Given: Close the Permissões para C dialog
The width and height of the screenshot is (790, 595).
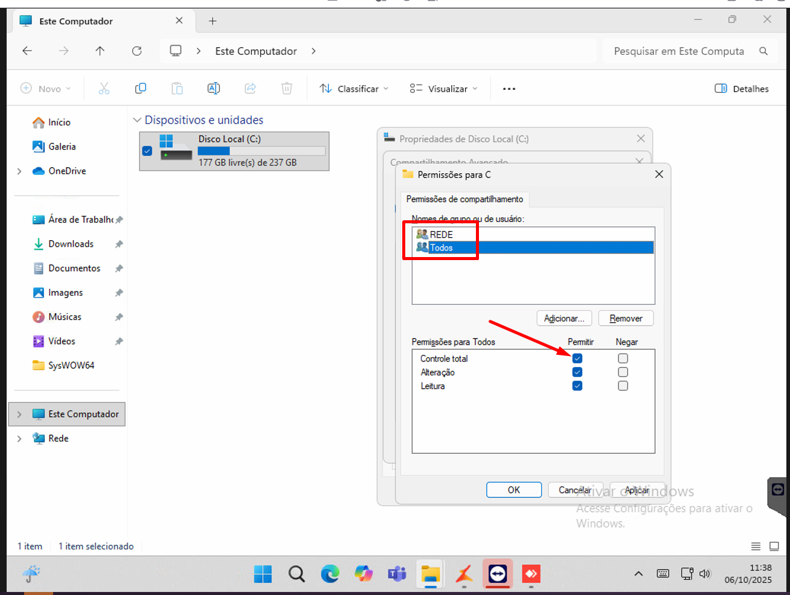Looking at the screenshot, I should pyautogui.click(x=659, y=174).
